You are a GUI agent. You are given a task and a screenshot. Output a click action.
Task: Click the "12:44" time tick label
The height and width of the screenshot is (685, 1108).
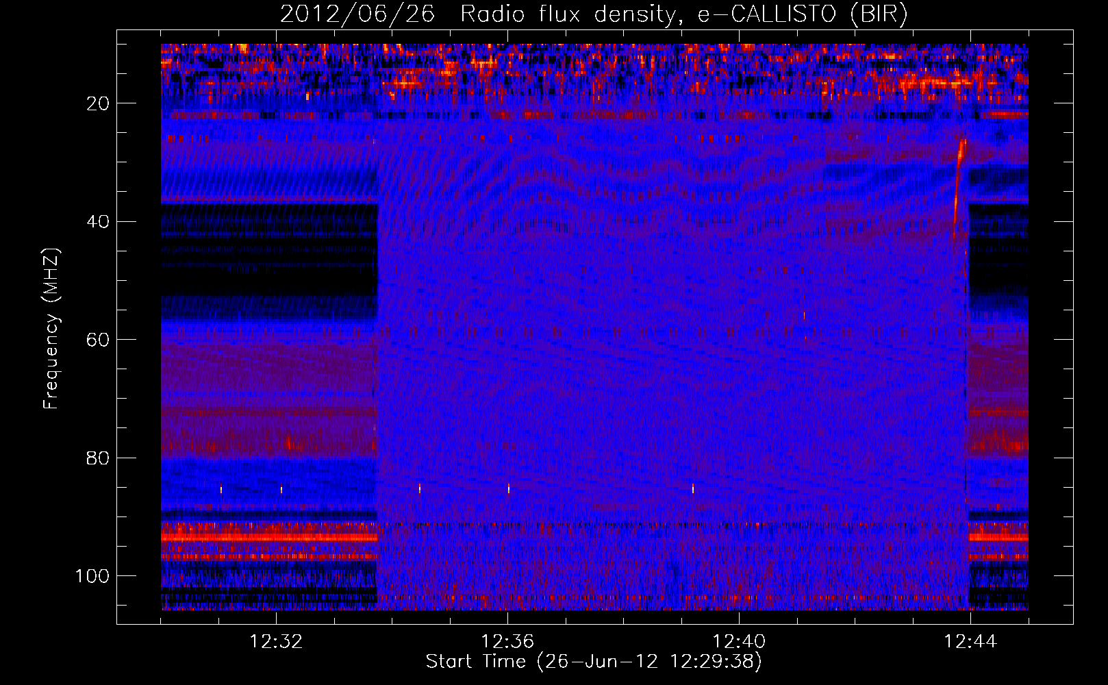click(x=970, y=642)
